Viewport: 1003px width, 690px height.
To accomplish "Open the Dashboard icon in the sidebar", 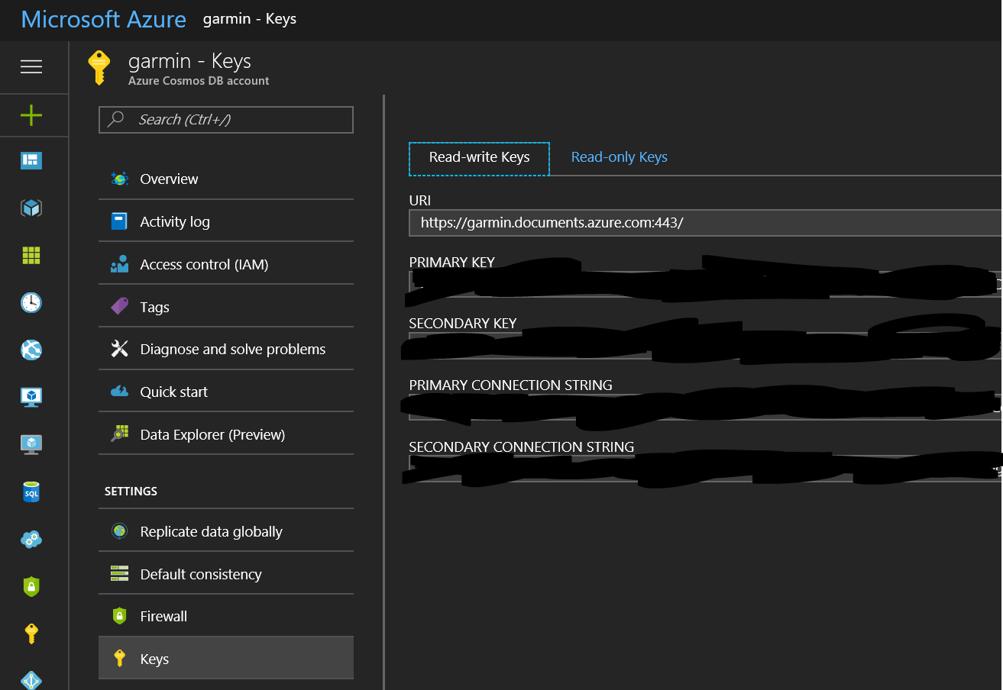I will tap(31, 160).
